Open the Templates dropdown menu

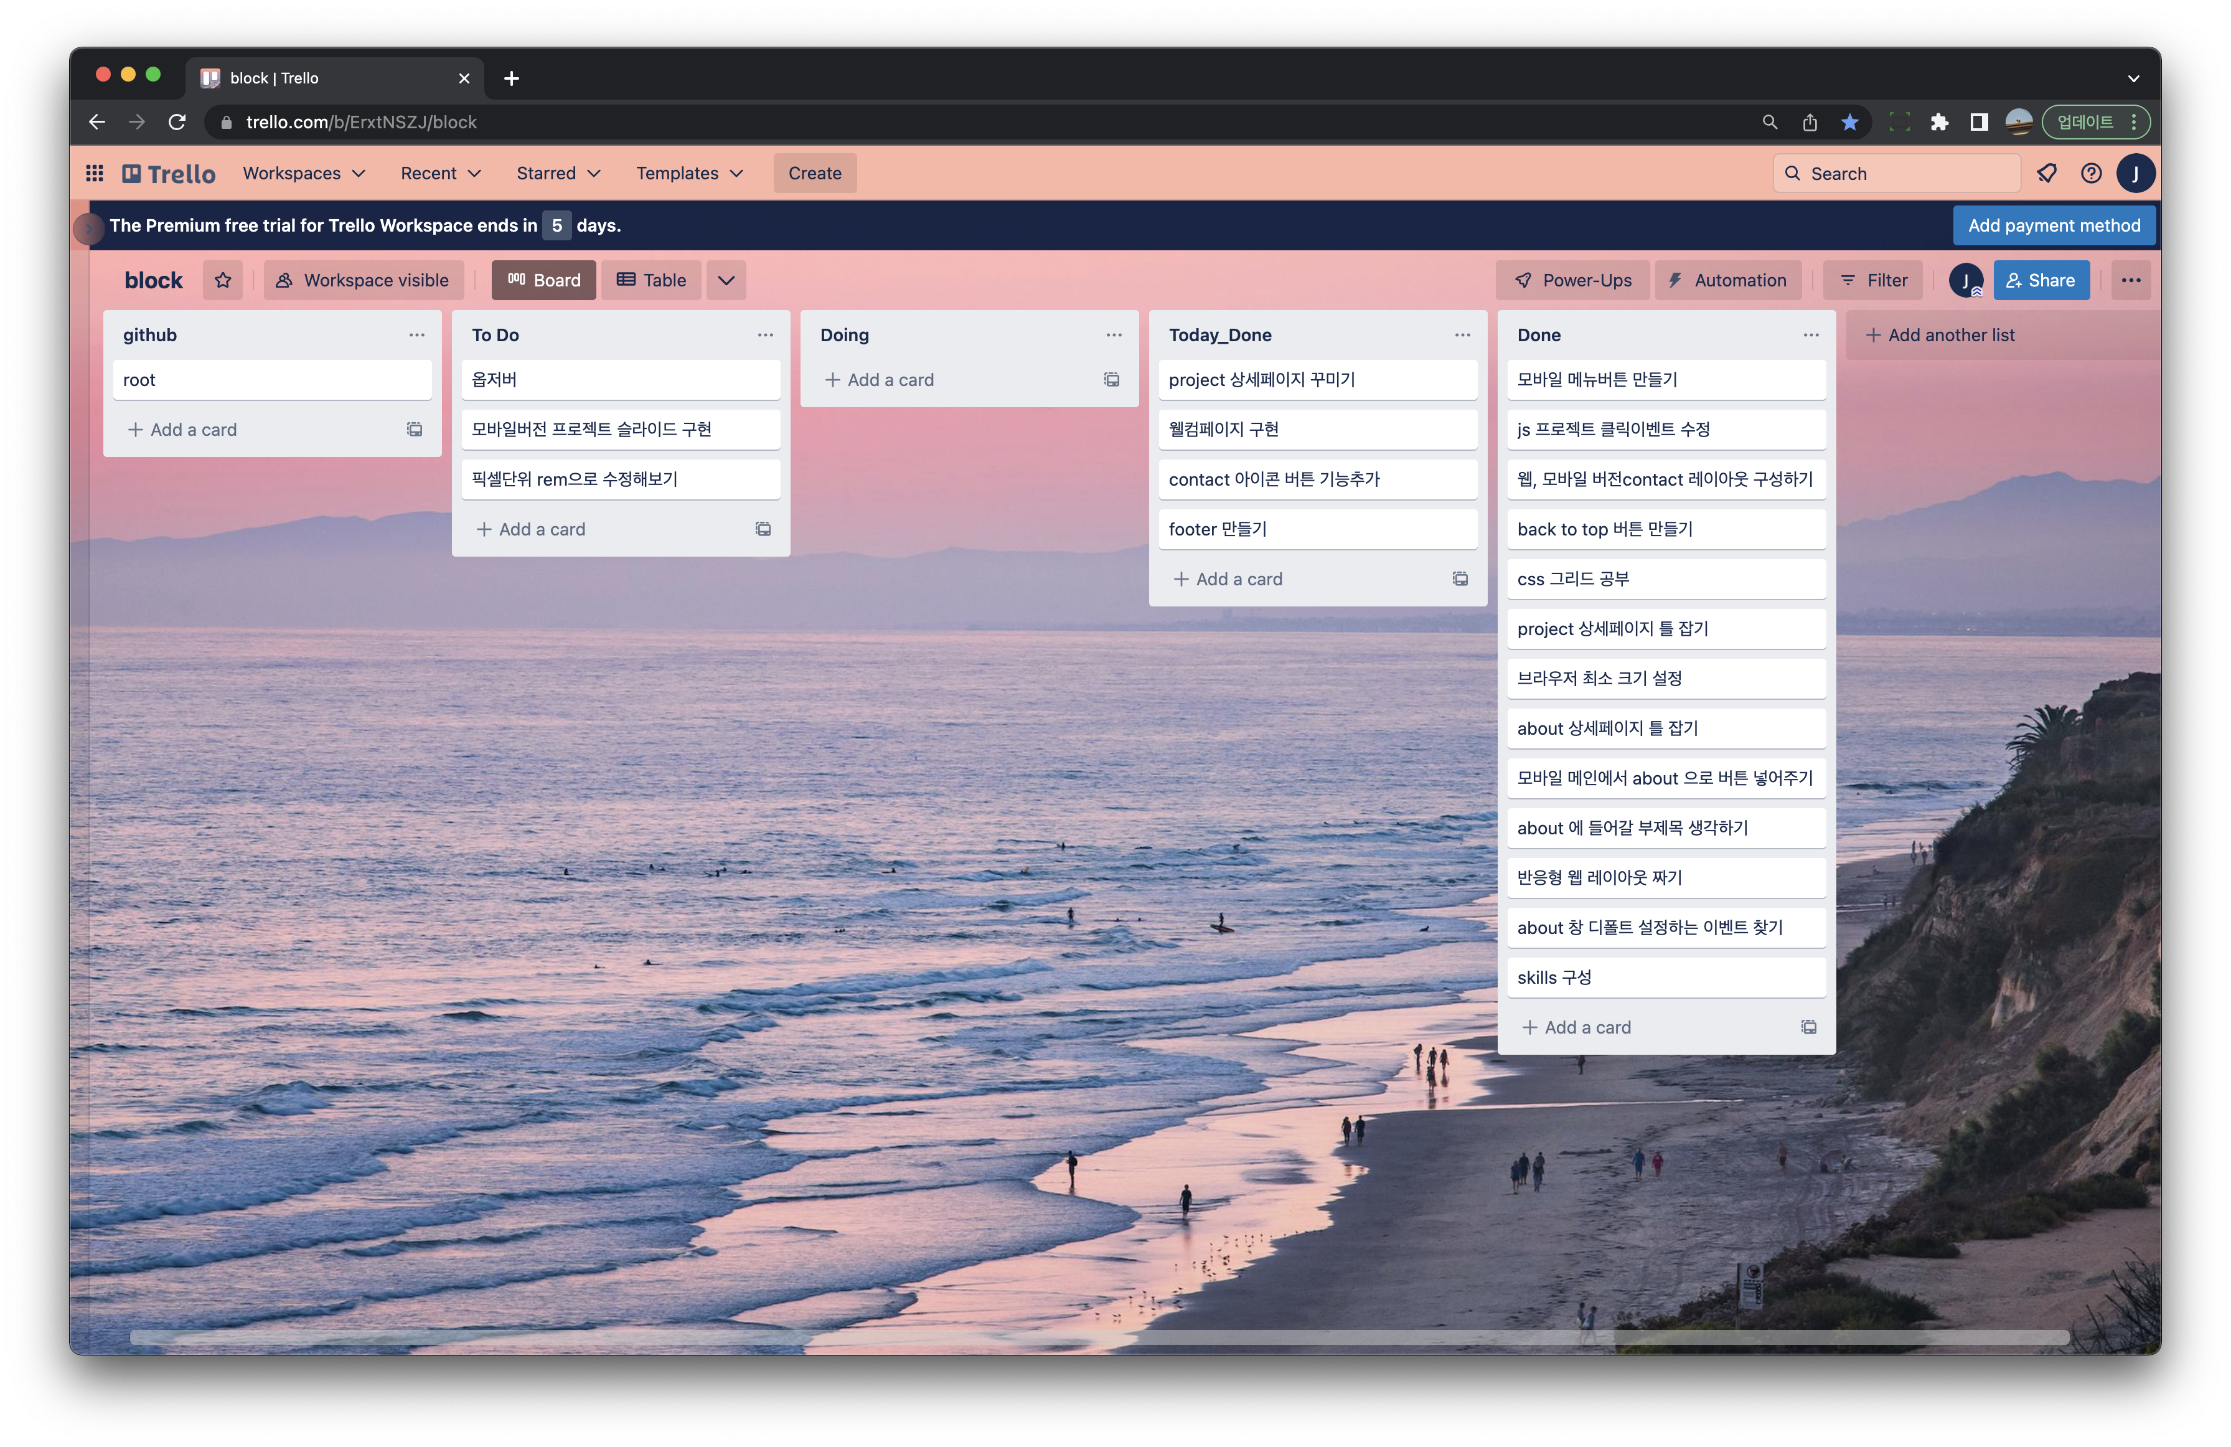[689, 174]
